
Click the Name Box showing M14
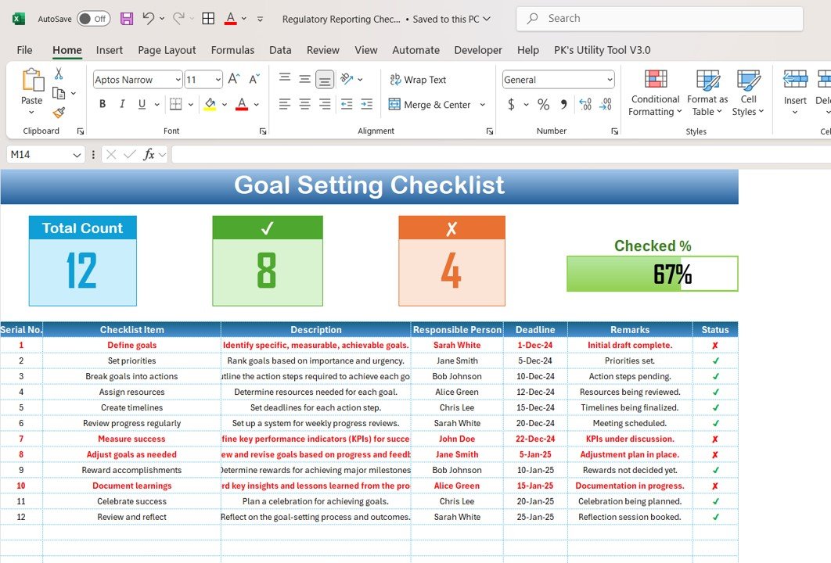tap(39, 155)
